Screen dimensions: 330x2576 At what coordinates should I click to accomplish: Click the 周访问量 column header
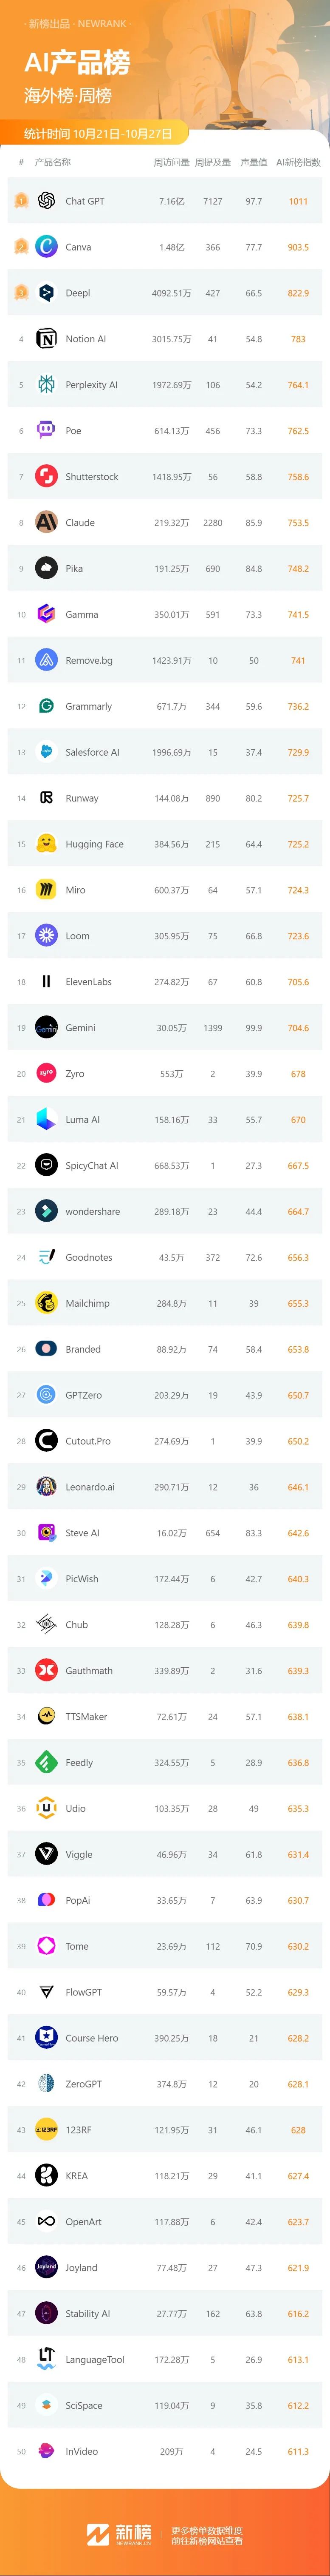pos(171,162)
